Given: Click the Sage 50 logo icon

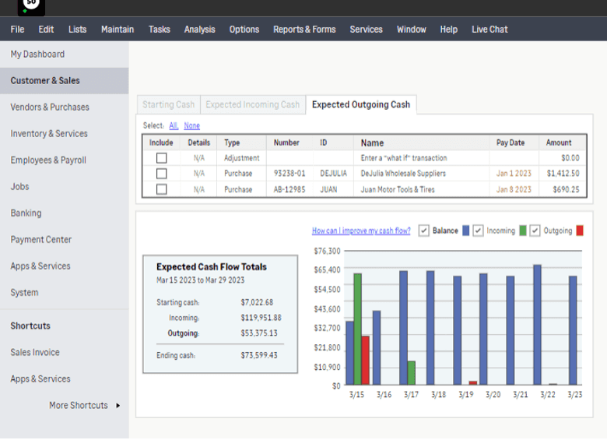Looking at the screenshot, I should [31, 7].
